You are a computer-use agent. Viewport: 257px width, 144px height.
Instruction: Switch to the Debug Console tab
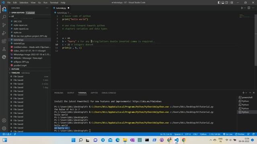click(109, 93)
